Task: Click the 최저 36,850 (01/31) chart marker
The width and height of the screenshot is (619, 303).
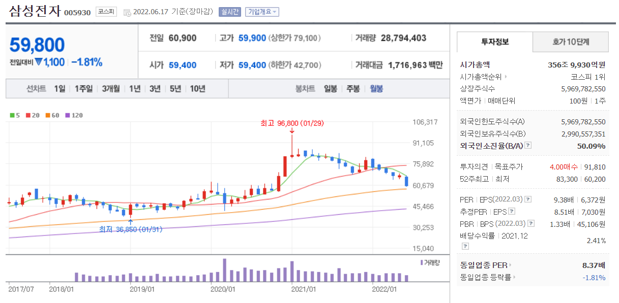Action: pyautogui.click(x=131, y=229)
